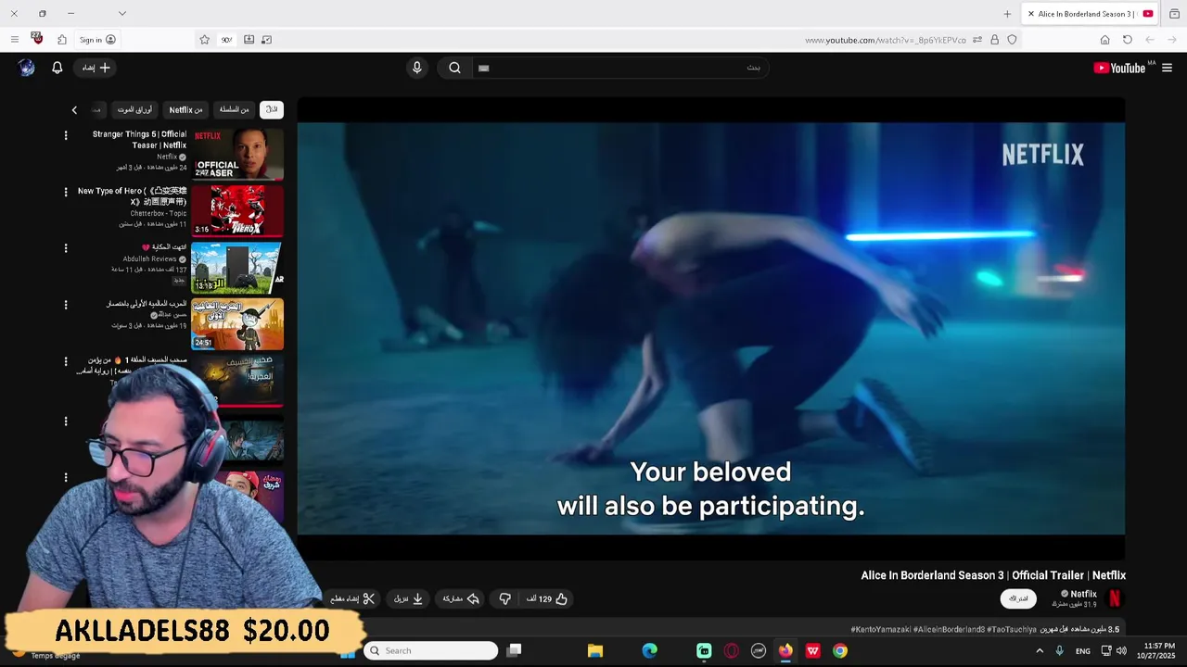Create a clip with scissors button

point(352,598)
